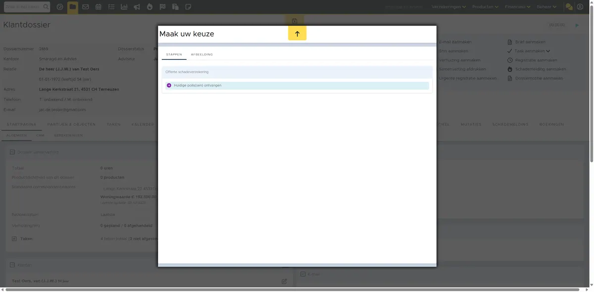Click the Huidige polis(sen) ontvangen step
594x292 pixels.
[297, 85]
